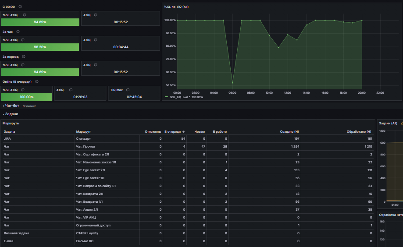Click the 06:00 dip data point on chart
The image size is (403, 247).
click(x=232, y=83)
